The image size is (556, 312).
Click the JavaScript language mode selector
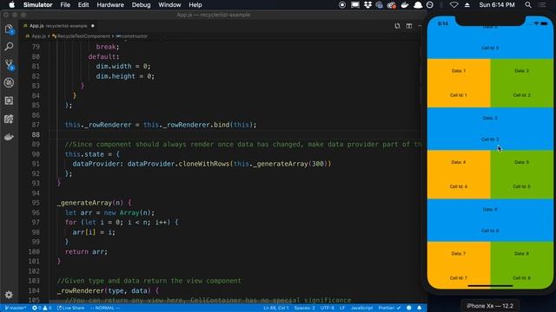click(361, 309)
